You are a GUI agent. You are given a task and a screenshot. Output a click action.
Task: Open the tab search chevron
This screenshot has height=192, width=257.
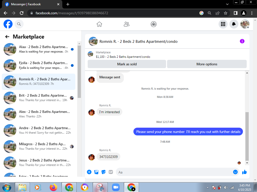227,4
